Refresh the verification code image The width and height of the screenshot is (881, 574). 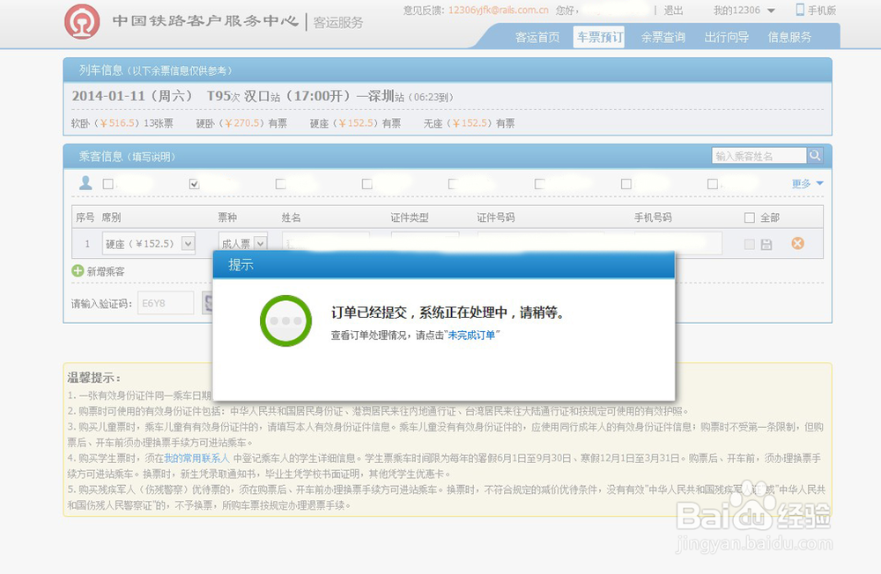pos(210,303)
